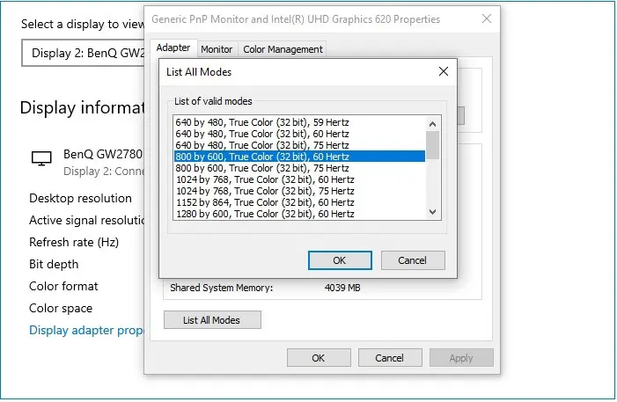Open the Select a display dropdown
The height and width of the screenshot is (402, 617).
84,53
